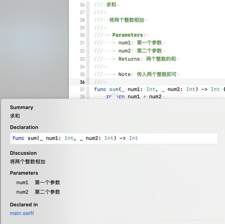Click the sum function name in the editor

[114, 89]
